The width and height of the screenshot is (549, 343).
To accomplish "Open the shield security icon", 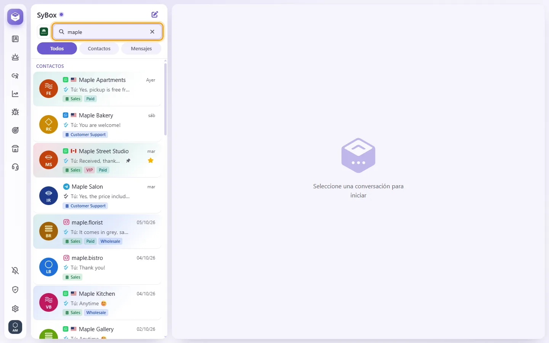I will [15, 290].
